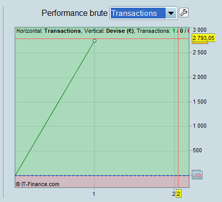This screenshot has width=222, height=202.
Task: Click the Vertical: Devise (€) legend text
Action: (109, 31)
